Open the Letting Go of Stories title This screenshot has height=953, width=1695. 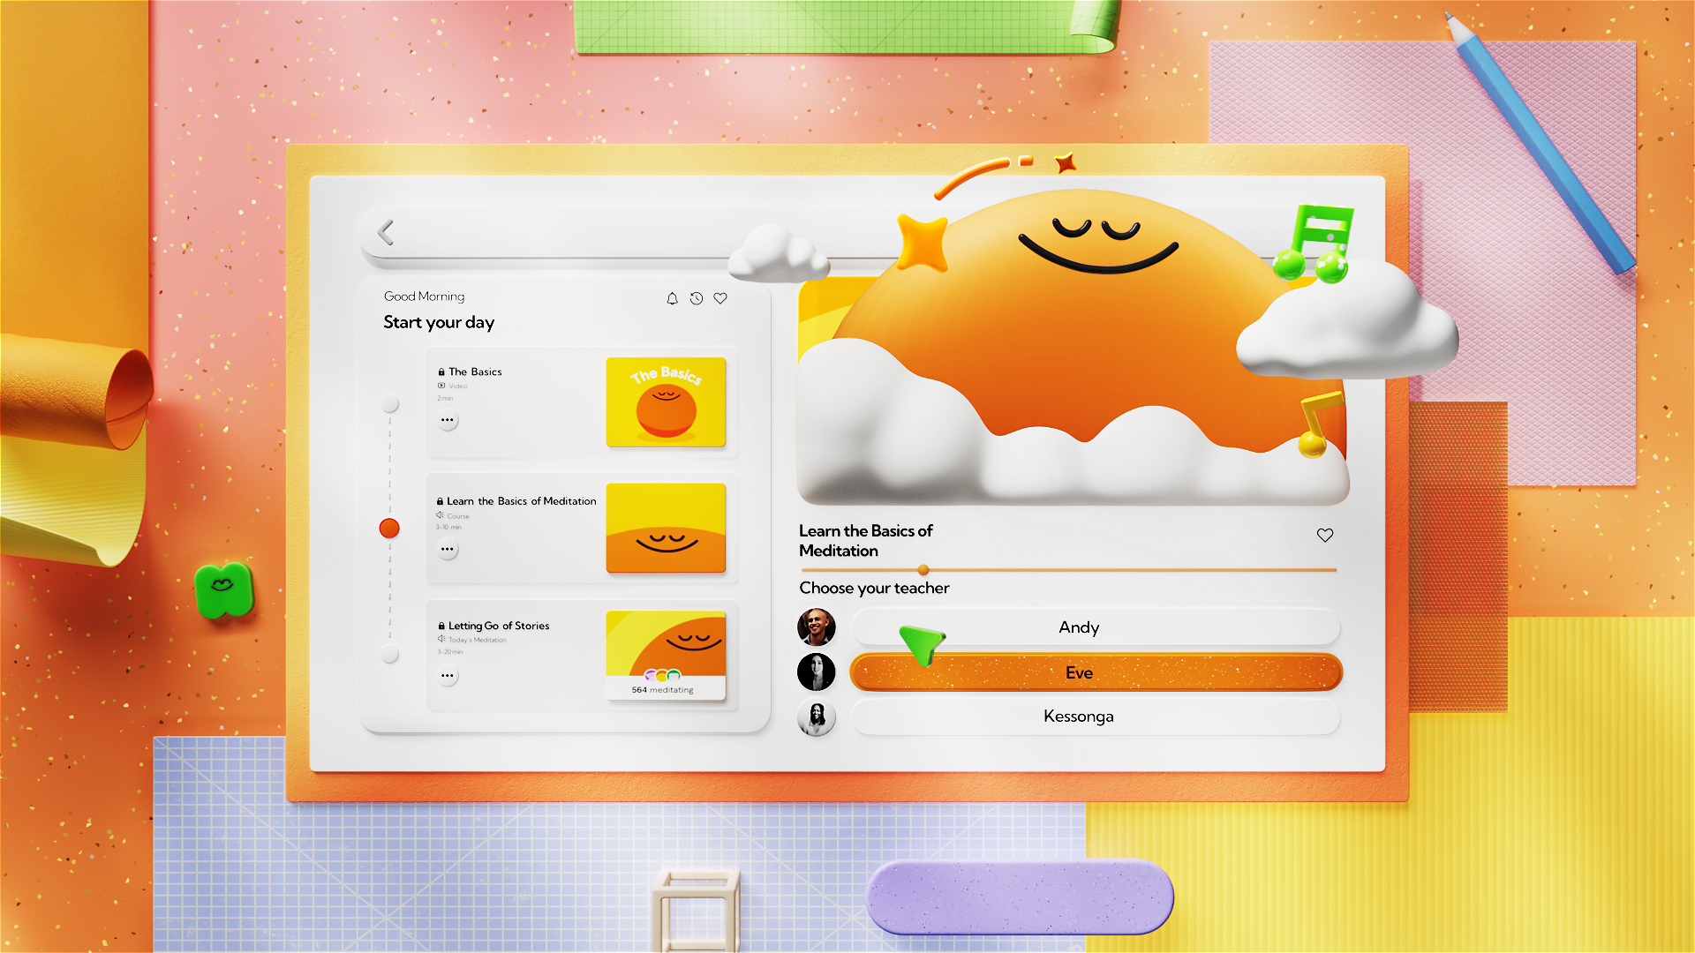pyautogui.click(x=498, y=626)
